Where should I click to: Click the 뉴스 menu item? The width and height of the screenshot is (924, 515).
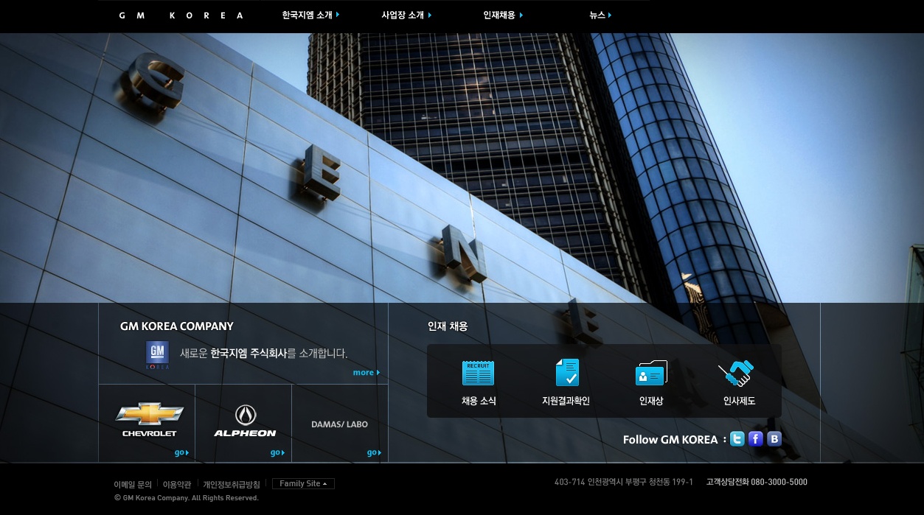click(x=600, y=15)
